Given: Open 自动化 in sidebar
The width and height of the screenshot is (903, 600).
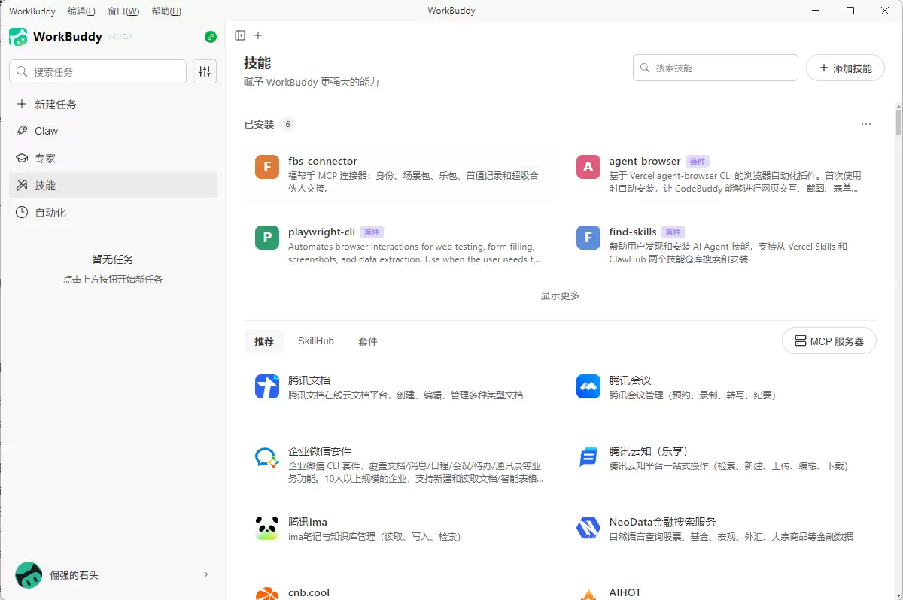Looking at the screenshot, I should point(113,213).
